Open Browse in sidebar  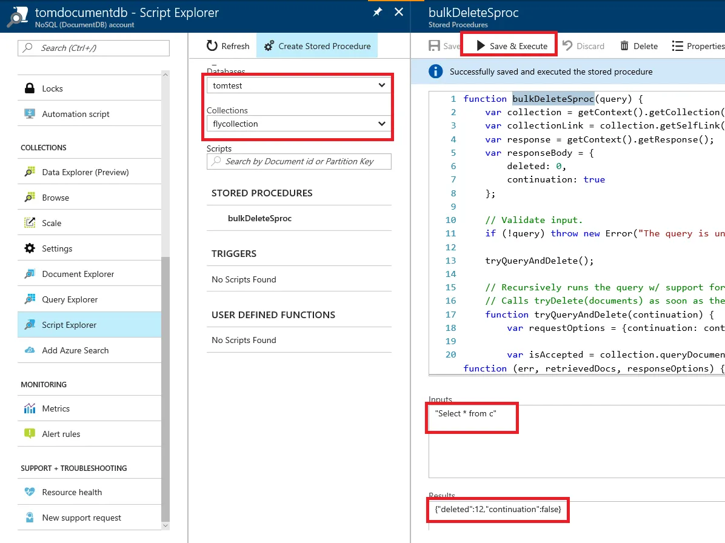(x=89, y=198)
